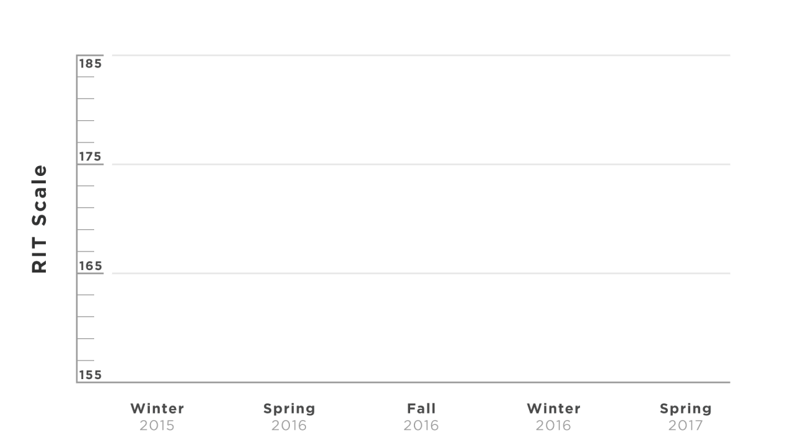793x446 pixels.
Task: Click the 2015 year text under Winter
Action: click(x=157, y=426)
